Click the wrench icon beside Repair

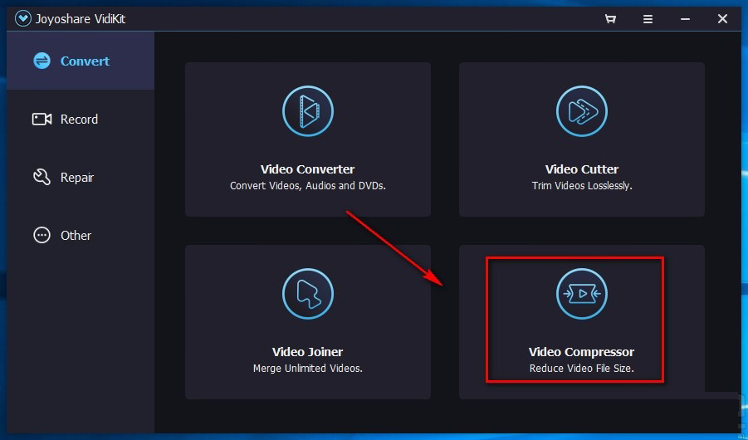pos(42,178)
